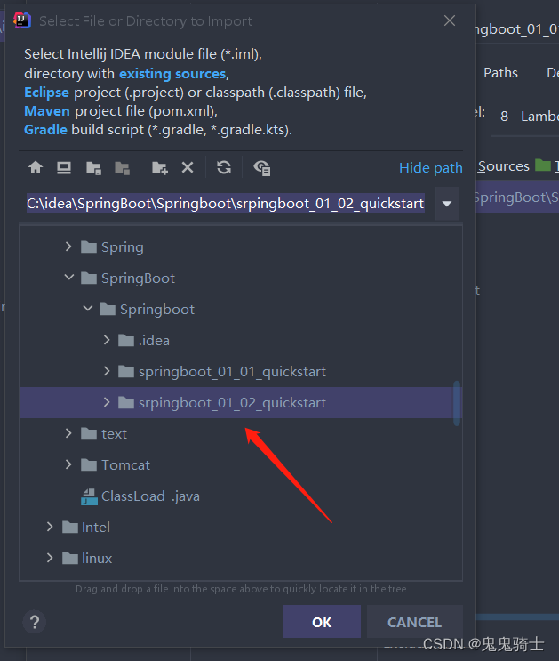Screen dimensions: 559x661
Task: Expand springboot_01_01_quickstart node
Action: click(x=107, y=371)
